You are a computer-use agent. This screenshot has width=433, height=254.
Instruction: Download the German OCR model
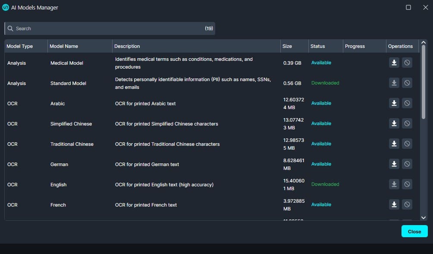[x=394, y=164]
